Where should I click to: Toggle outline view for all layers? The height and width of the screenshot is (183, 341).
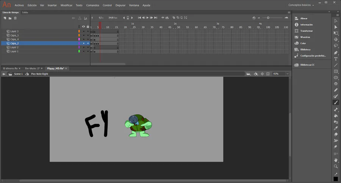point(79,27)
